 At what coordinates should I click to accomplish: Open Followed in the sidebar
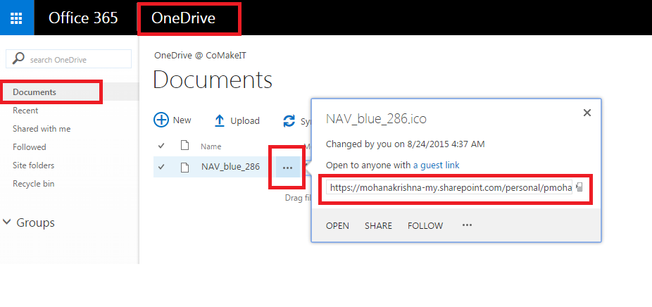pos(30,147)
